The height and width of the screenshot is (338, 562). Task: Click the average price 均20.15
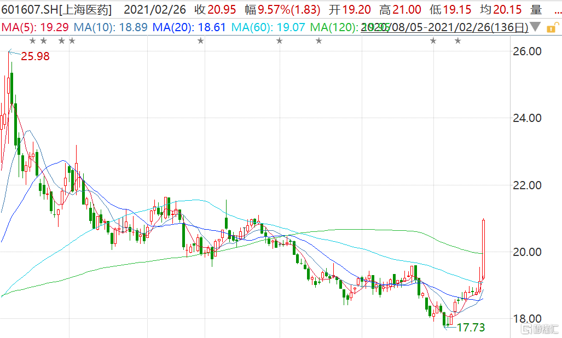coord(501,9)
